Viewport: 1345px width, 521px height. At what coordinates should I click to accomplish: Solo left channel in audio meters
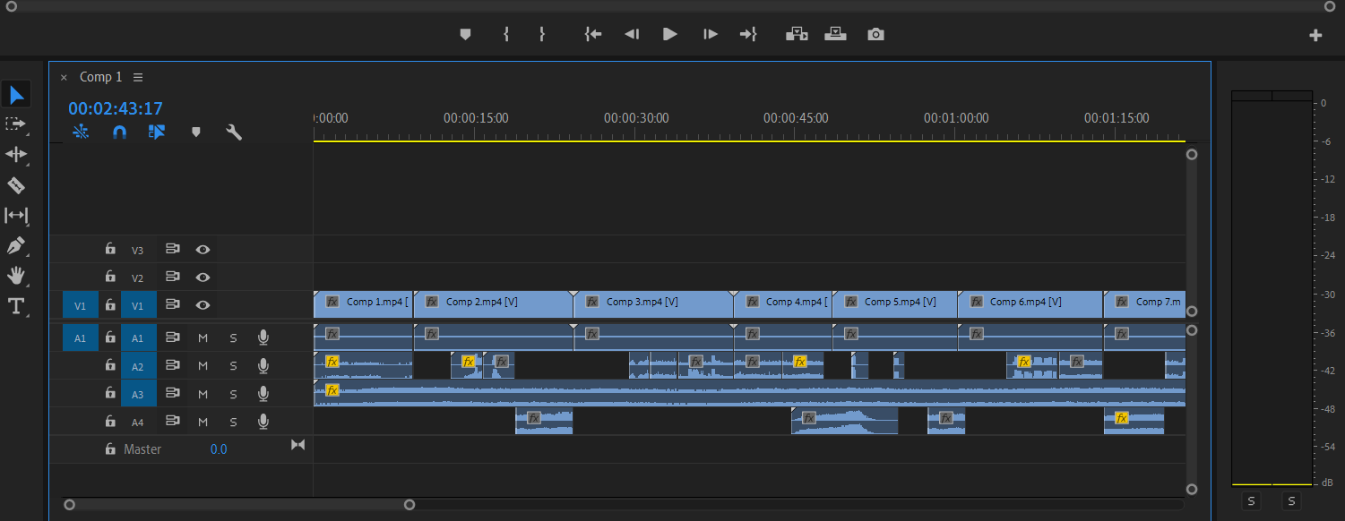click(1252, 501)
